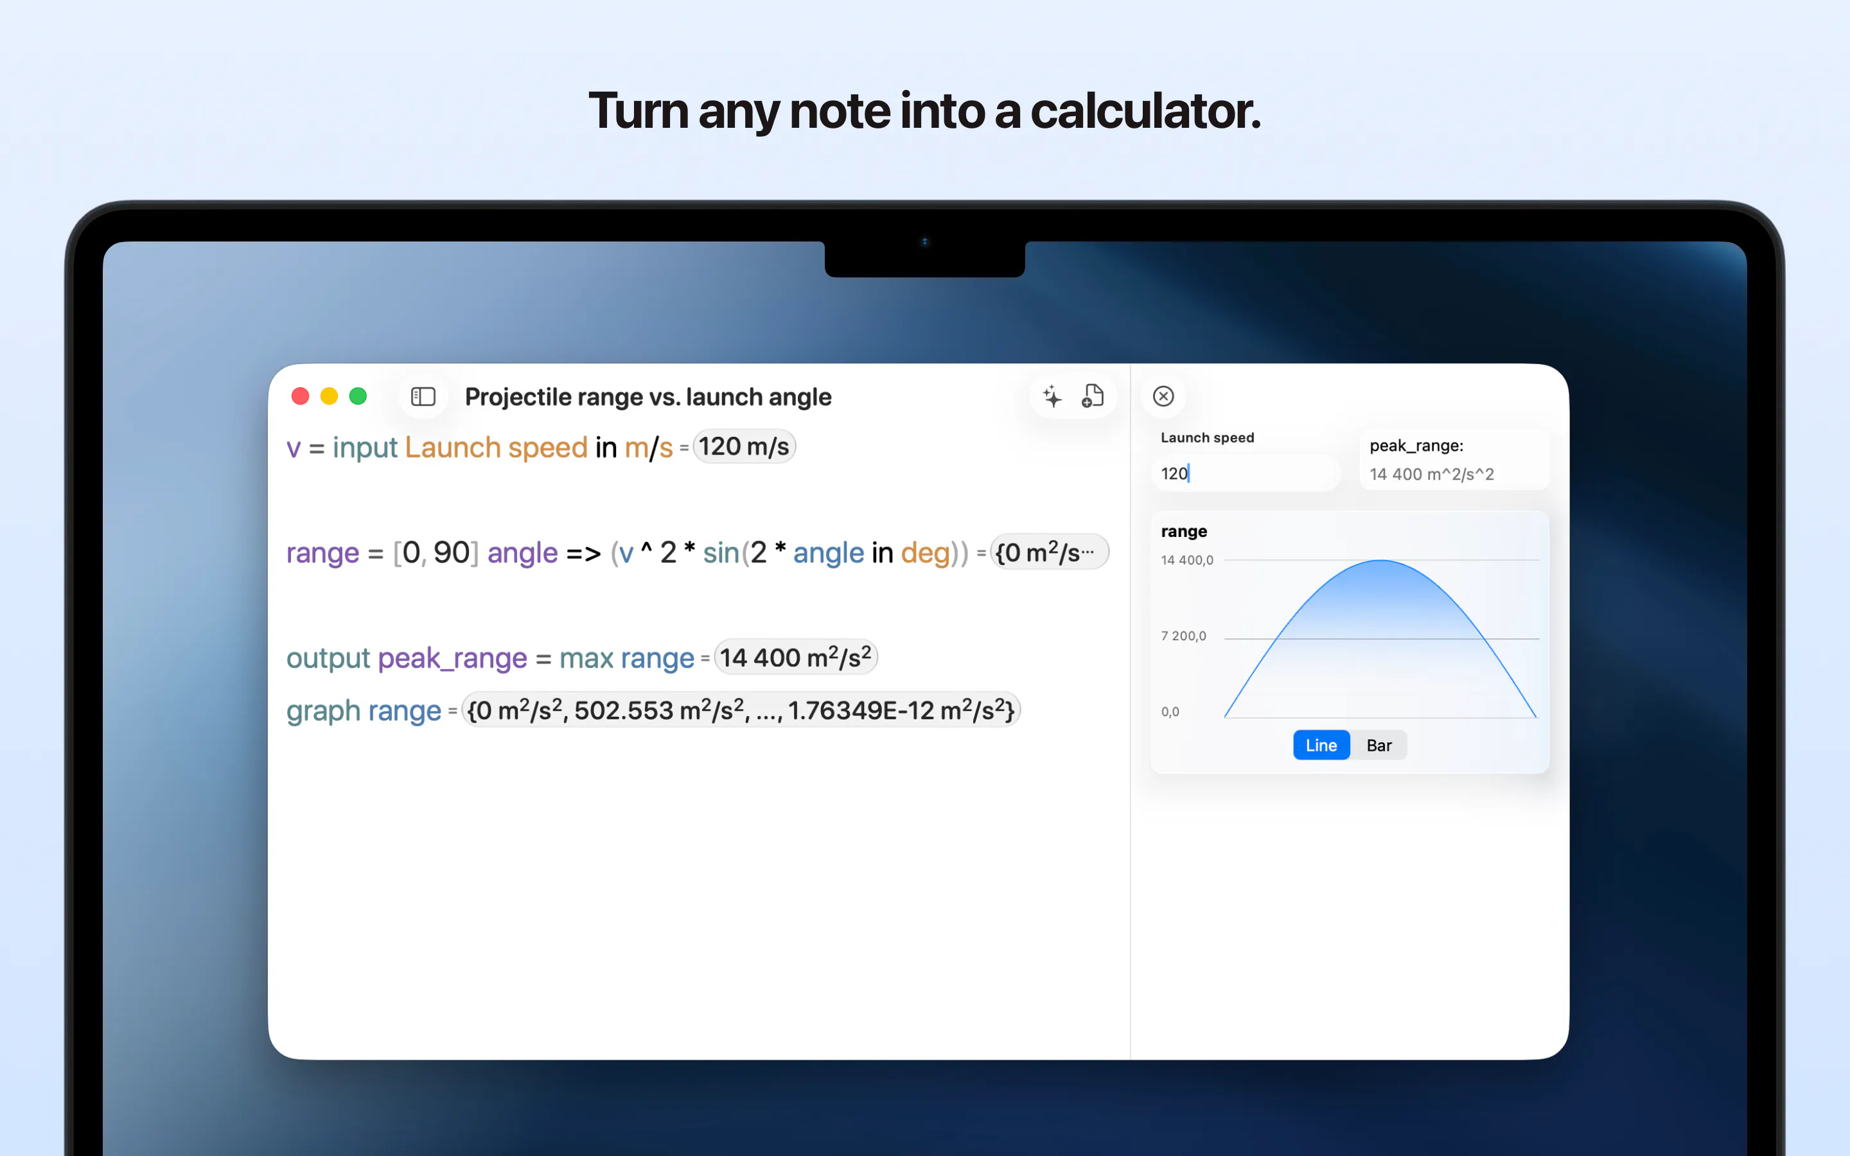This screenshot has height=1156, width=1850.
Task: Click the '120 m/s' result pill
Action: click(x=744, y=446)
